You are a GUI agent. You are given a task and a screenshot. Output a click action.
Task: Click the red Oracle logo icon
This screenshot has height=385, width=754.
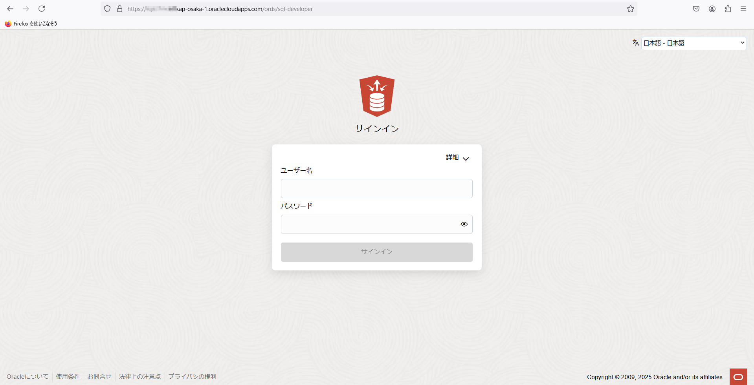click(x=738, y=377)
